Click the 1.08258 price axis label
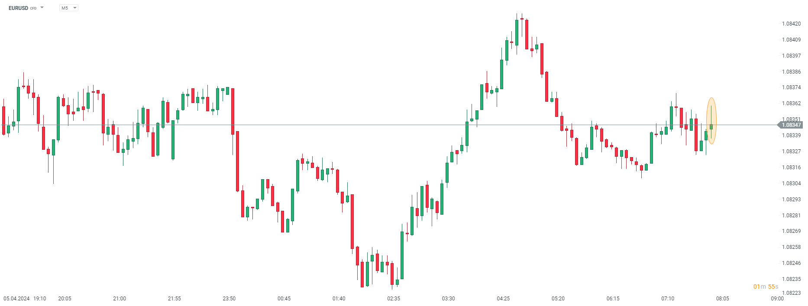 (791, 247)
